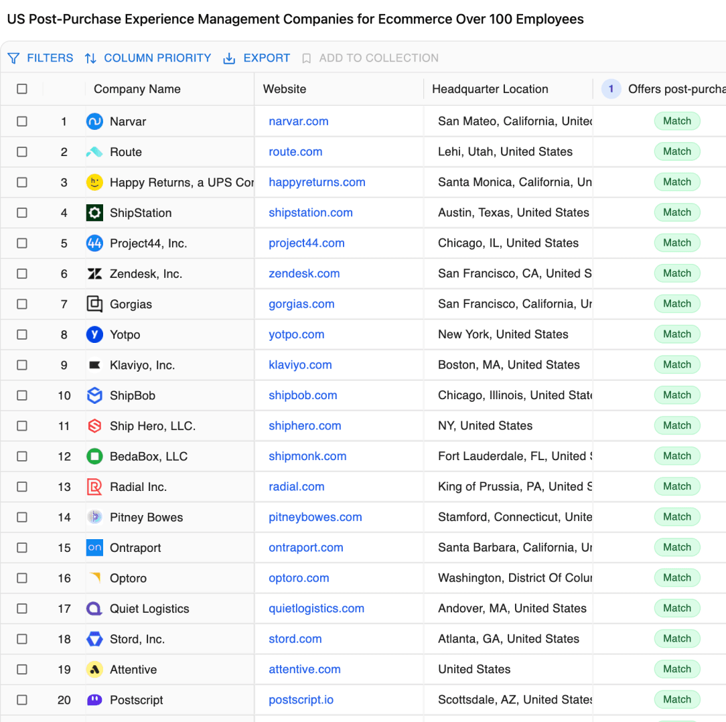Click the Postscript logo icon

click(94, 700)
